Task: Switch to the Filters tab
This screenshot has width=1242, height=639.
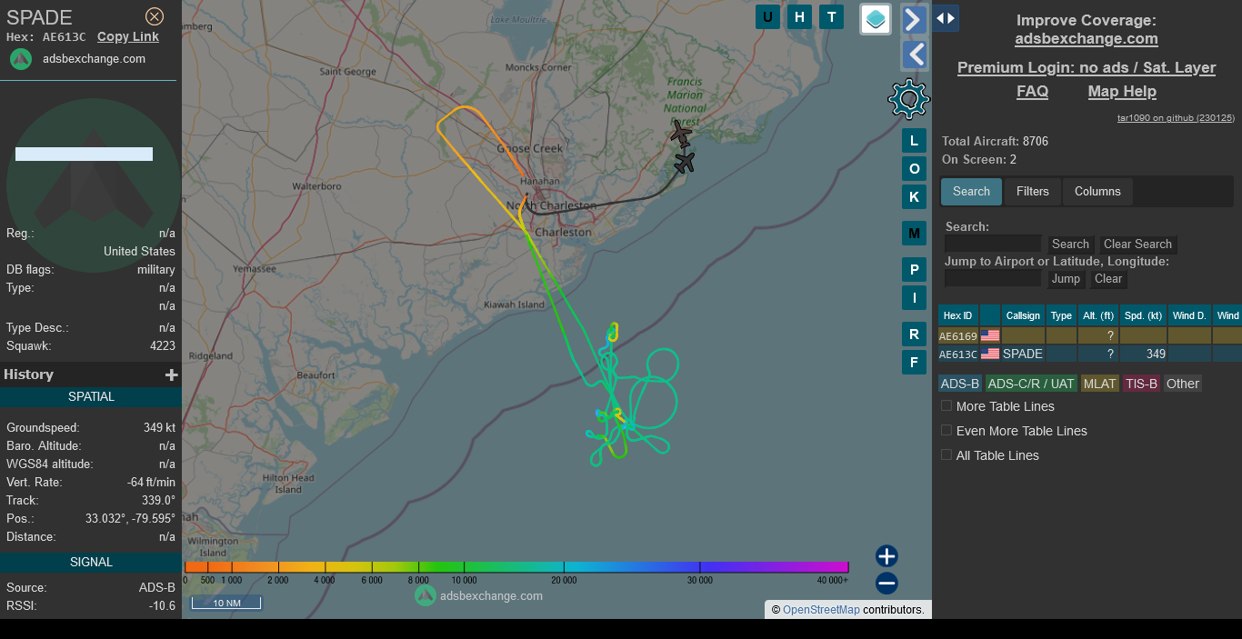Action: tap(1032, 191)
